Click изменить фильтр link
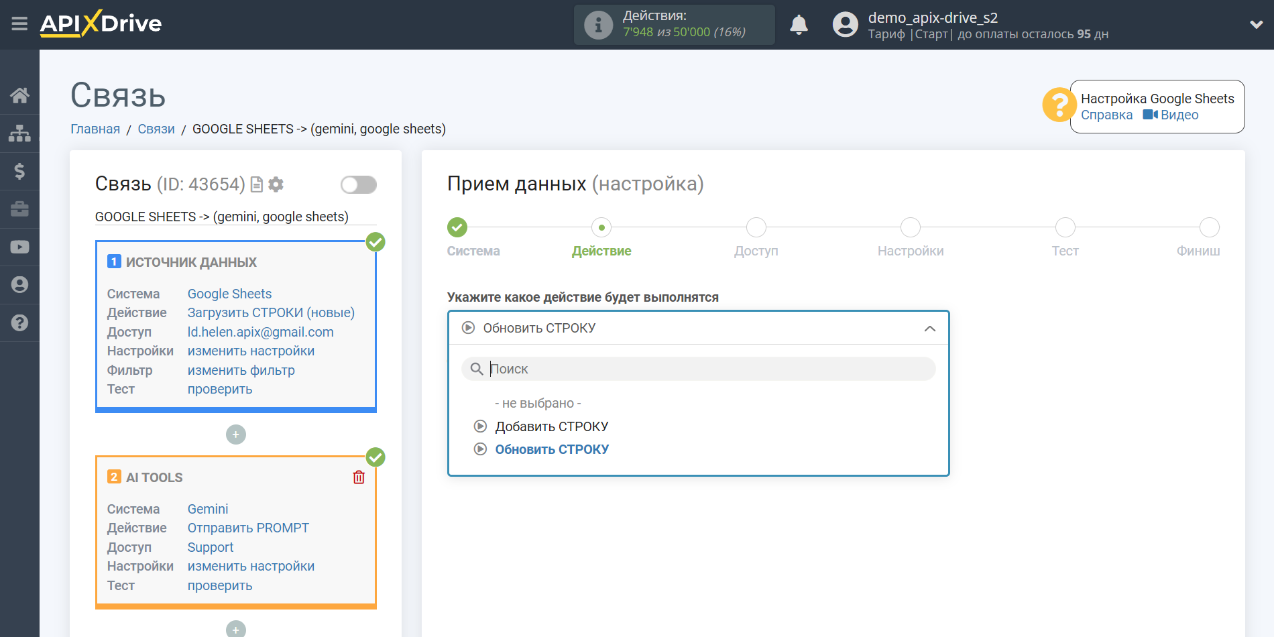Viewport: 1274px width, 637px height. pos(241,370)
